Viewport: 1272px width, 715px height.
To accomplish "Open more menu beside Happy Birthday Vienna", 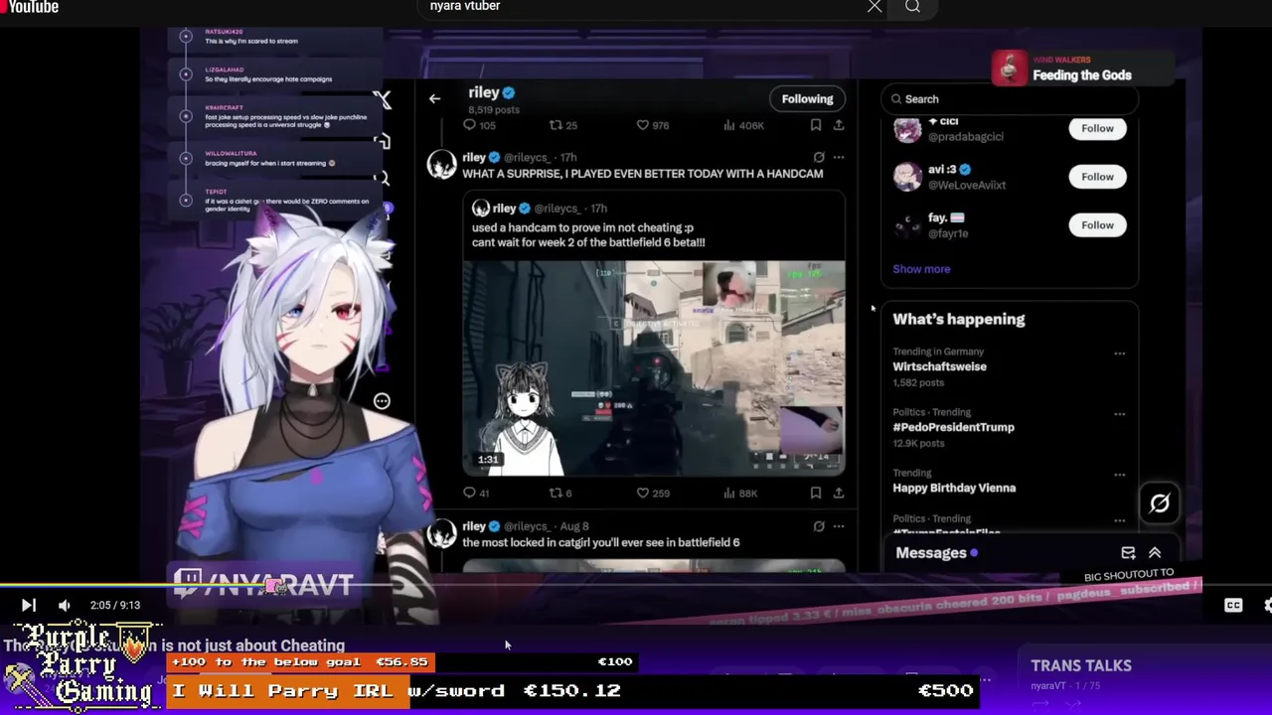I will [1120, 475].
